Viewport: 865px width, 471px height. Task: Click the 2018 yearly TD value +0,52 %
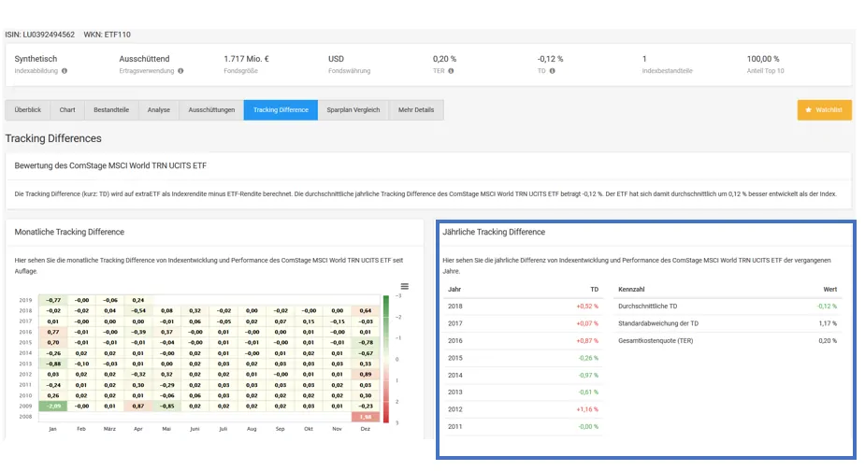click(587, 307)
